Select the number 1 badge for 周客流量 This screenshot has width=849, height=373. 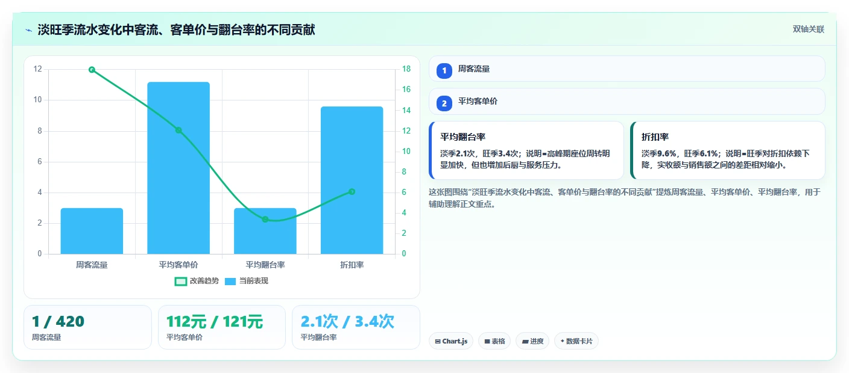coord(444,70)
